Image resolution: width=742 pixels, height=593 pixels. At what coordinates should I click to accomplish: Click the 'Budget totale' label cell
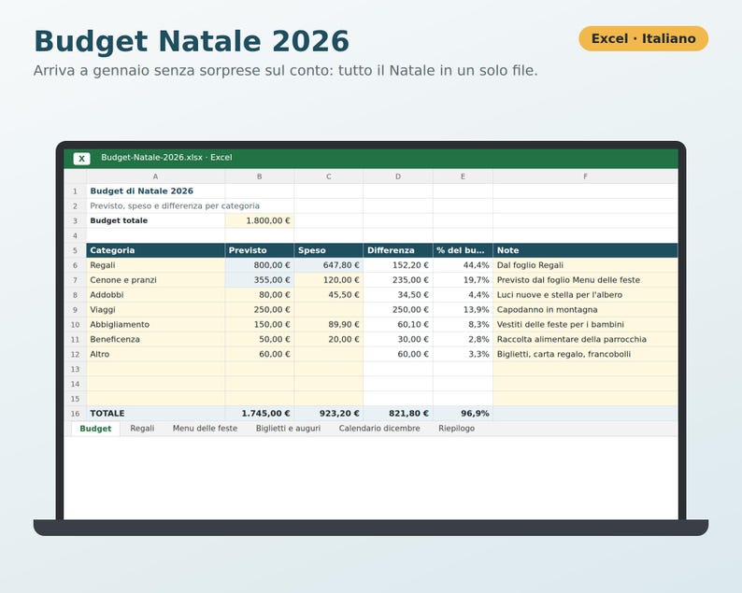[x=155, y=220]
